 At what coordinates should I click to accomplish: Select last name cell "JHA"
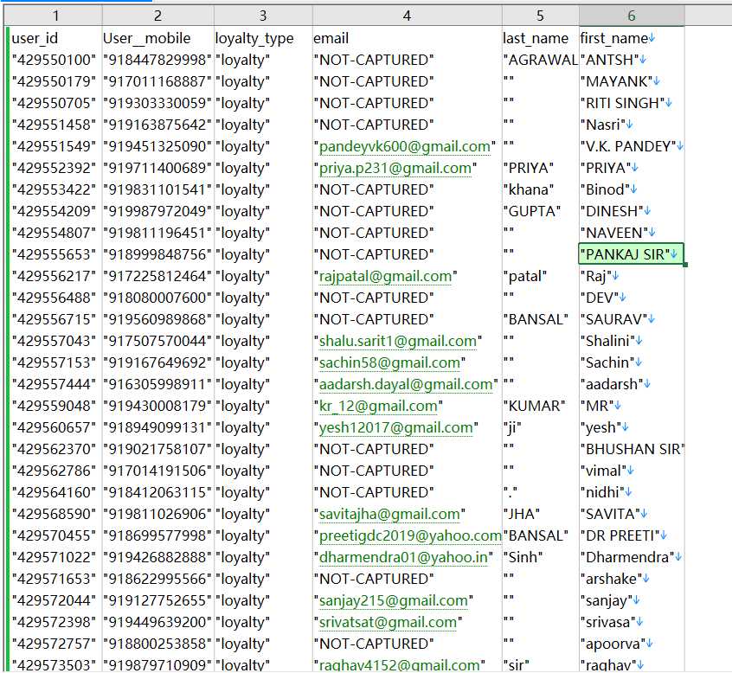coord(541,514)
